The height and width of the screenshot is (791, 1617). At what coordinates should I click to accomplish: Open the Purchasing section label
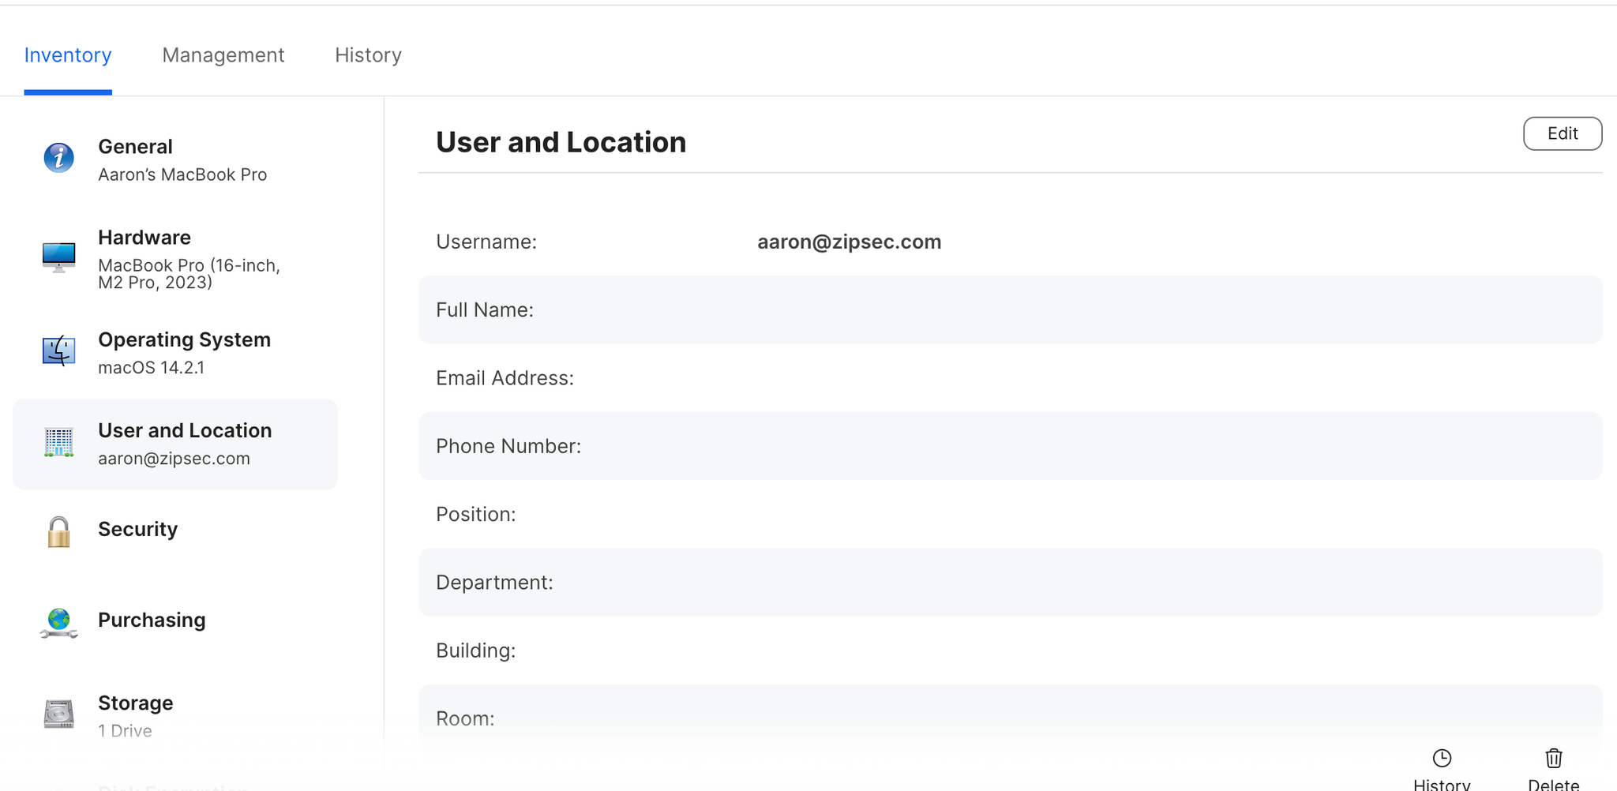[152, 620]
